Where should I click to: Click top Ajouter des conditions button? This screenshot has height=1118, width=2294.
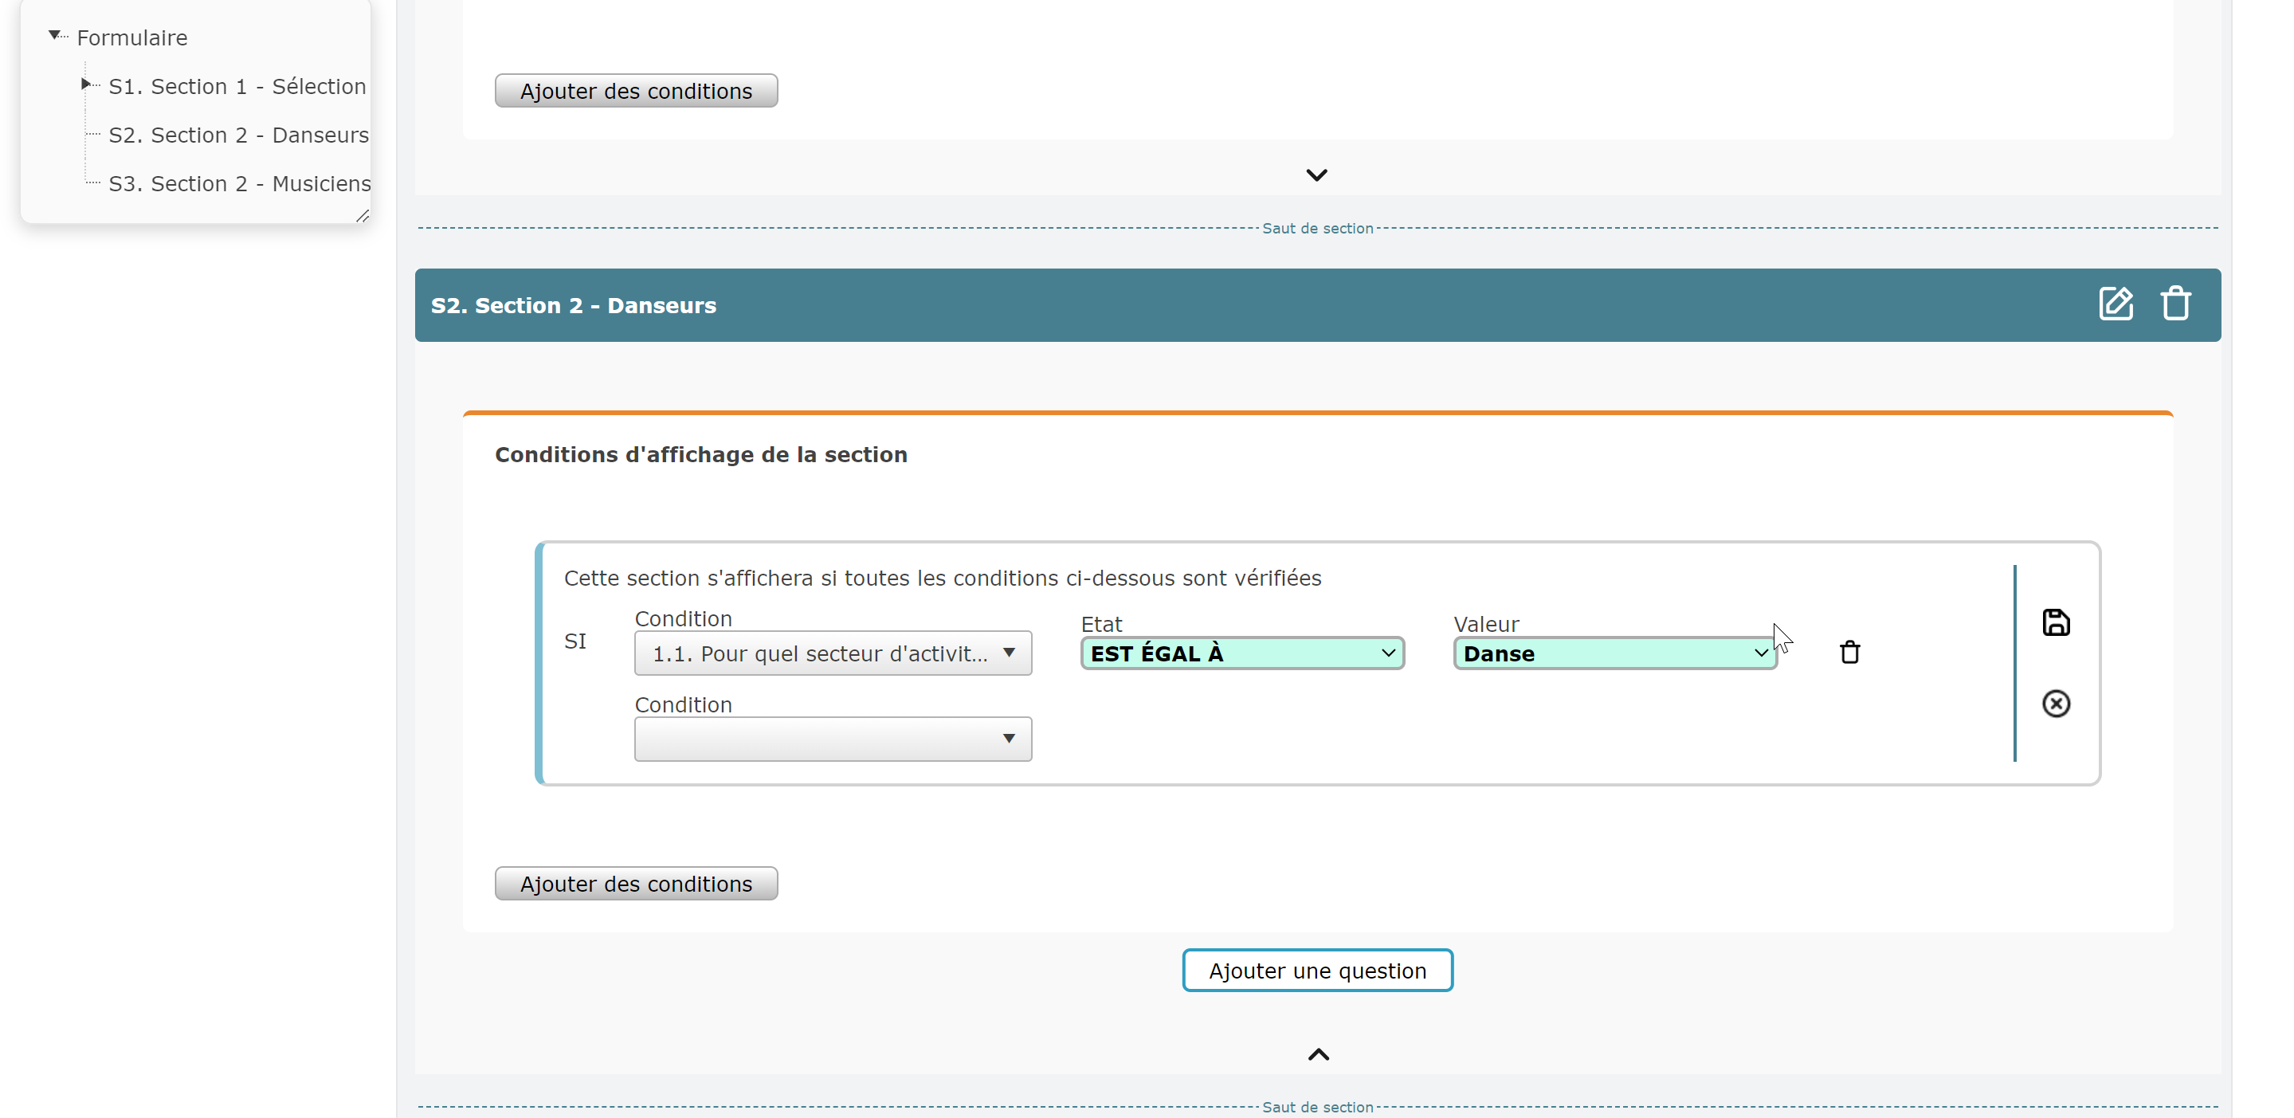pos(636,91)
